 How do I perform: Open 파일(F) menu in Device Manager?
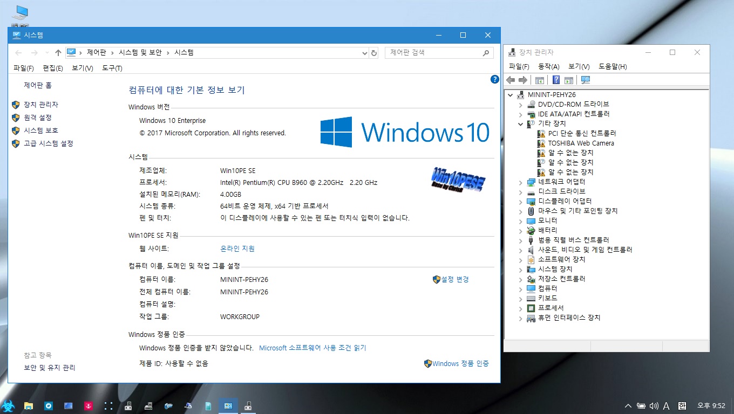click(x=519, y=66)
